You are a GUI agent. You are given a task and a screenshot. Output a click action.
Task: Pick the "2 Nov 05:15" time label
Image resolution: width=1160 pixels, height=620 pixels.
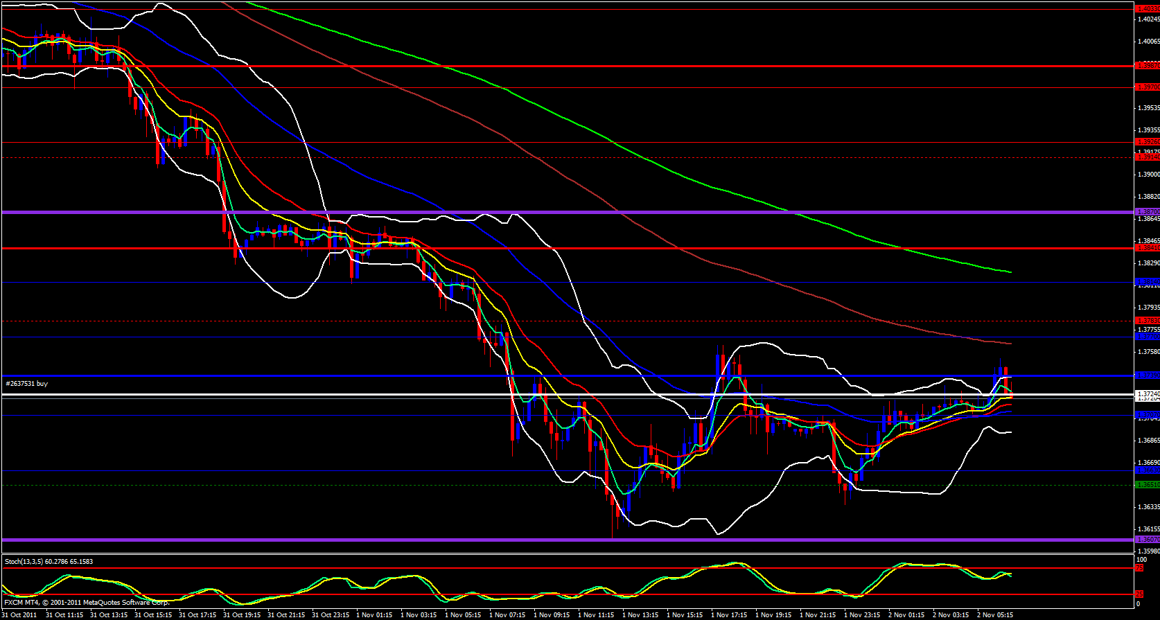click(995, 614)
